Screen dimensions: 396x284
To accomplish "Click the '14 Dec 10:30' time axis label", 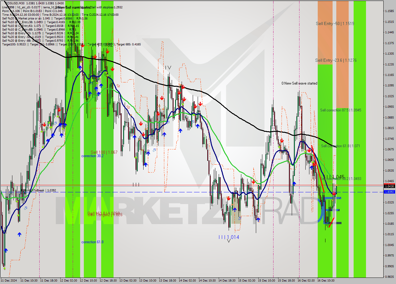I will coord(207,281).
